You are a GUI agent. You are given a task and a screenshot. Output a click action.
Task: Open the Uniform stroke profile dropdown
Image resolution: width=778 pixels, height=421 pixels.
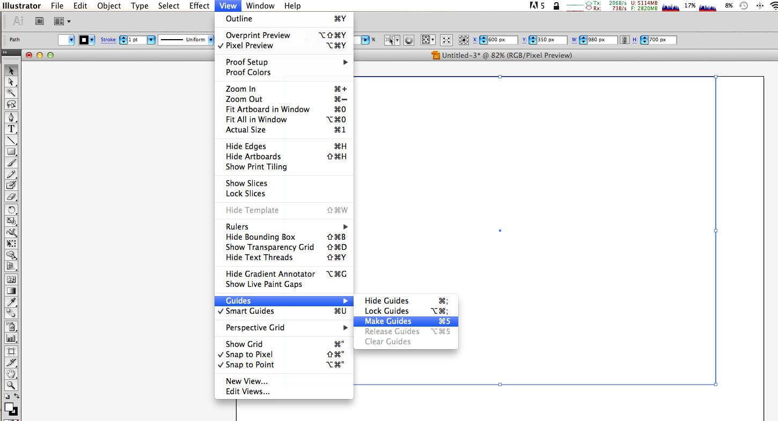tap(210, 40)
